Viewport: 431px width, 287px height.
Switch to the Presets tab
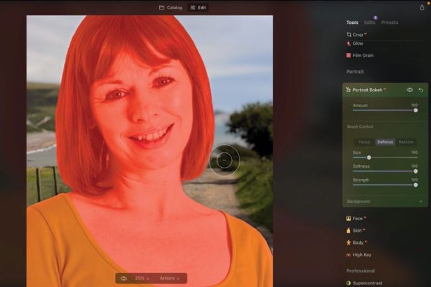pos(389,23)
